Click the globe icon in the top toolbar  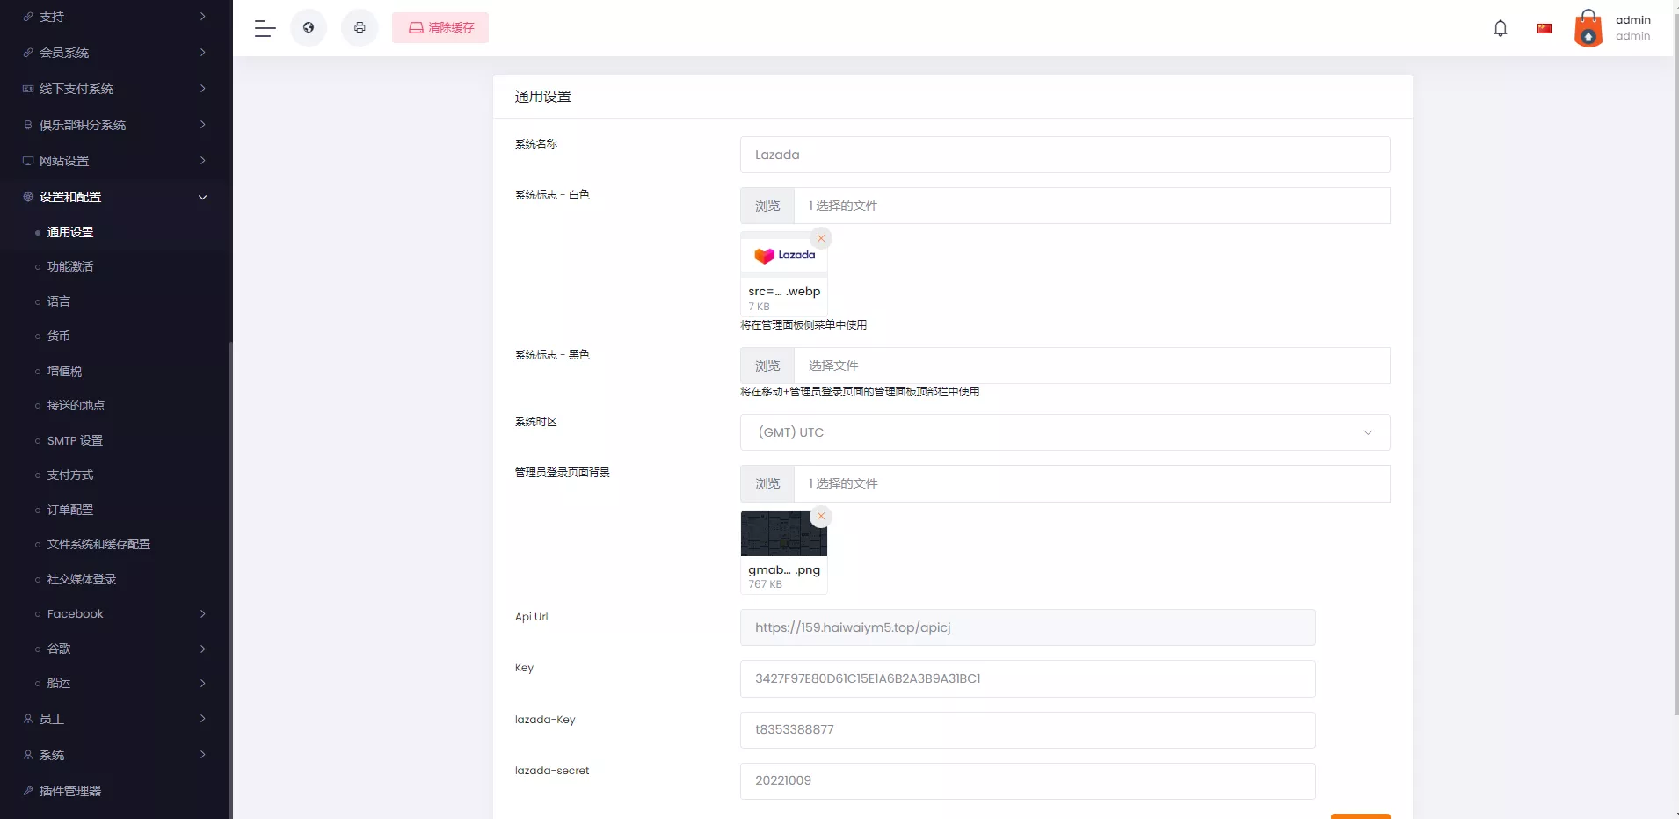pos(309,27)
